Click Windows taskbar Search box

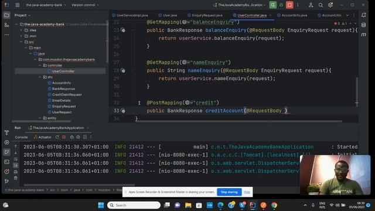(134, 205)
